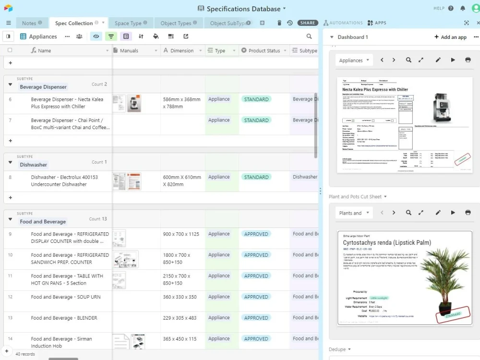Open Spec Collection tab dropdown arrow
The image size is (480, 360).
(103, 23)
